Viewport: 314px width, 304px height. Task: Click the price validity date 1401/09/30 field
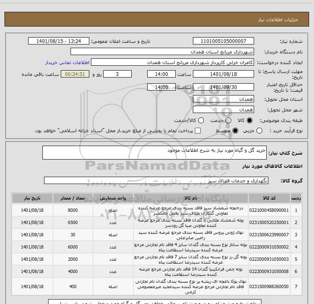point(223,87)
